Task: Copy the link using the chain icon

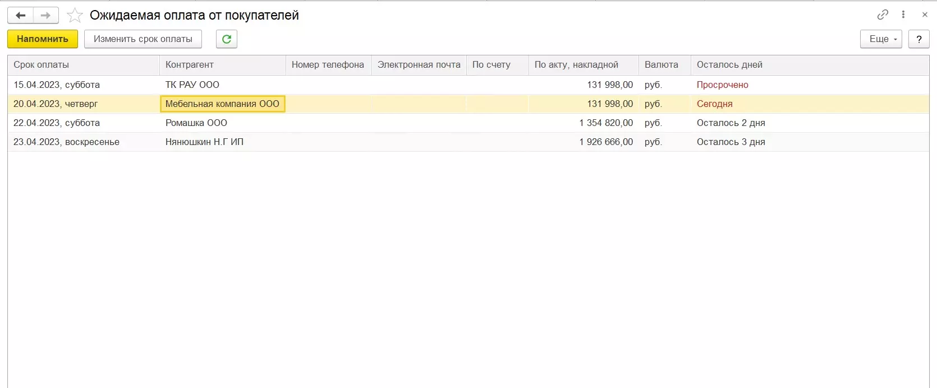Action: click(883, 15)
